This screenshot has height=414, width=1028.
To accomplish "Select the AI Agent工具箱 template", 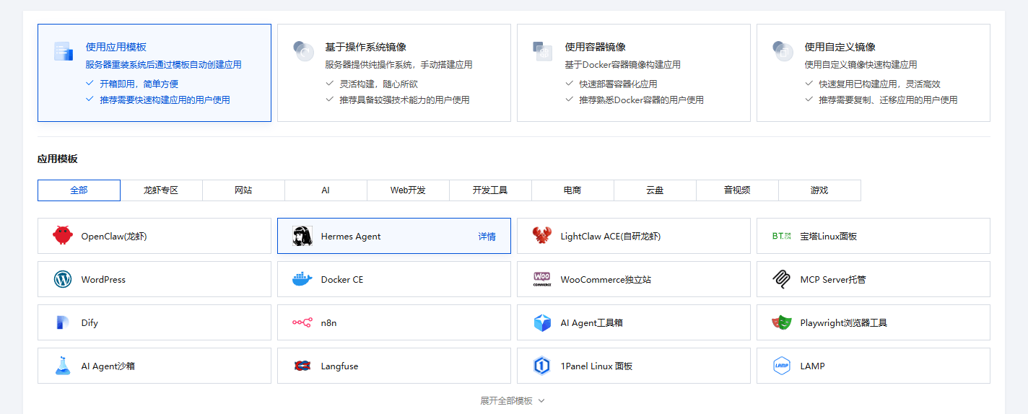I will (634, 322).
